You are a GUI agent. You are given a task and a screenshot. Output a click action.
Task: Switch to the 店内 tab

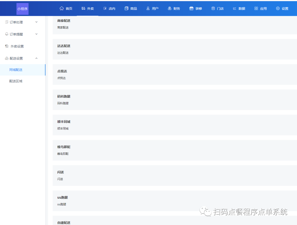[109, 9]
